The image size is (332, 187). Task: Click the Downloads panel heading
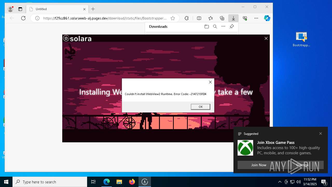pyautogui.click(x=158, y=26)
